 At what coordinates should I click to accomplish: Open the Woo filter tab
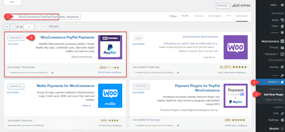click(173, 16)
